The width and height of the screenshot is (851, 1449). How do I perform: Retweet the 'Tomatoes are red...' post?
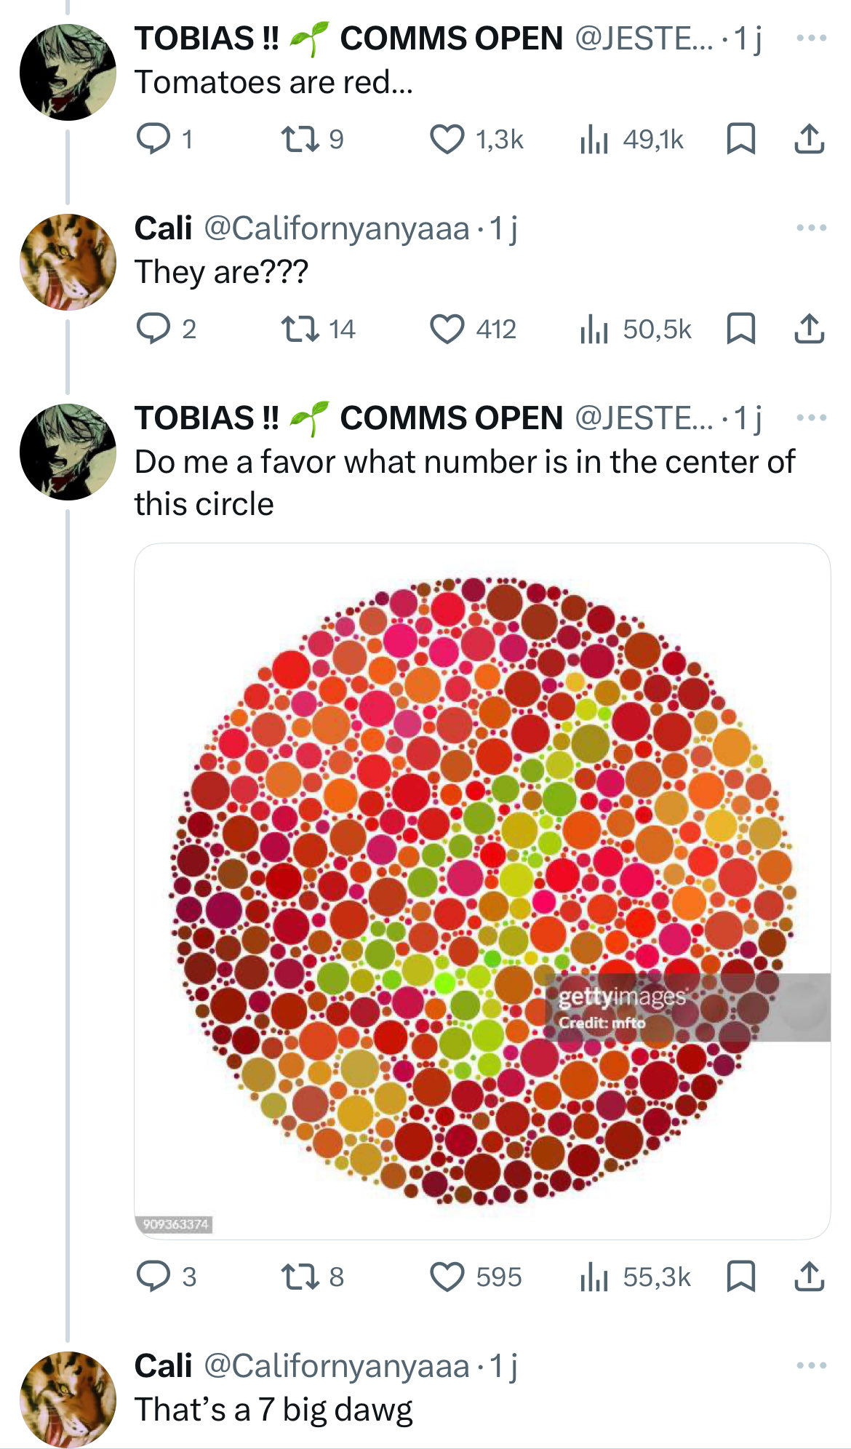[x=300, y=138]
